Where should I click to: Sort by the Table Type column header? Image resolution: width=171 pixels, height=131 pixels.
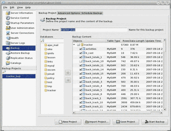click(113, 41)
